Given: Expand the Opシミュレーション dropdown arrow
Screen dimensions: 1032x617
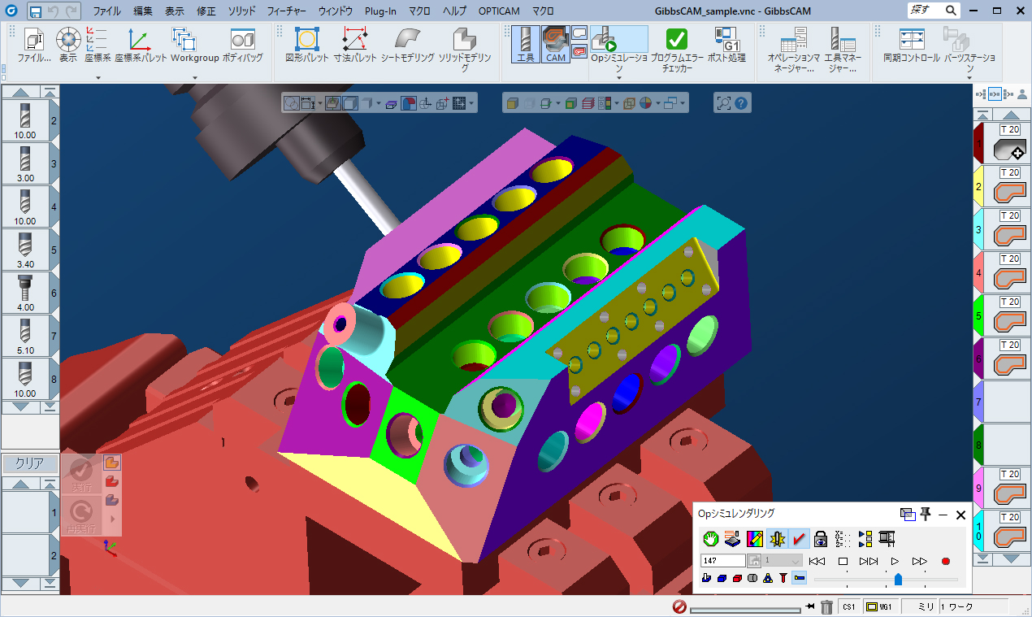Looking at the screenshot, I should tap(618, 79).
